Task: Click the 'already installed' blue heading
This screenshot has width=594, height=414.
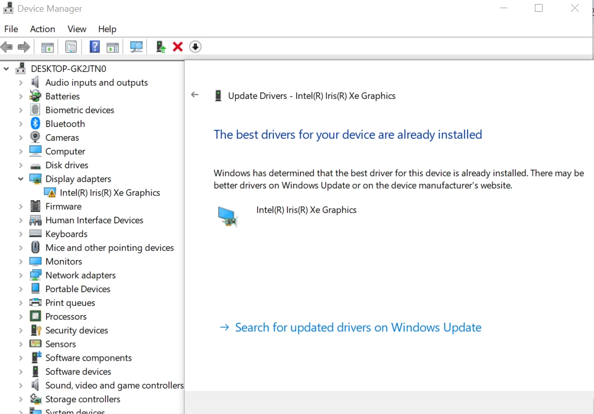Action: pyautogui.click(x=348, y=135)
